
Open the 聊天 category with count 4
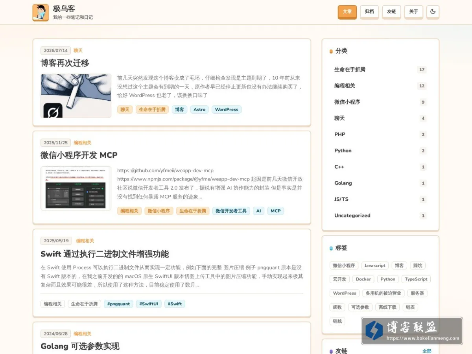point(380,118)
